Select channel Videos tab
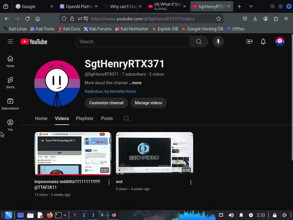Viewport: 293px width, 220px height. click(62, 118)
